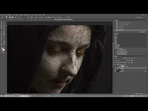The image size is (148, 111).
Task: Add a Curves adjustment layer
Action: [x=122, y=50]
